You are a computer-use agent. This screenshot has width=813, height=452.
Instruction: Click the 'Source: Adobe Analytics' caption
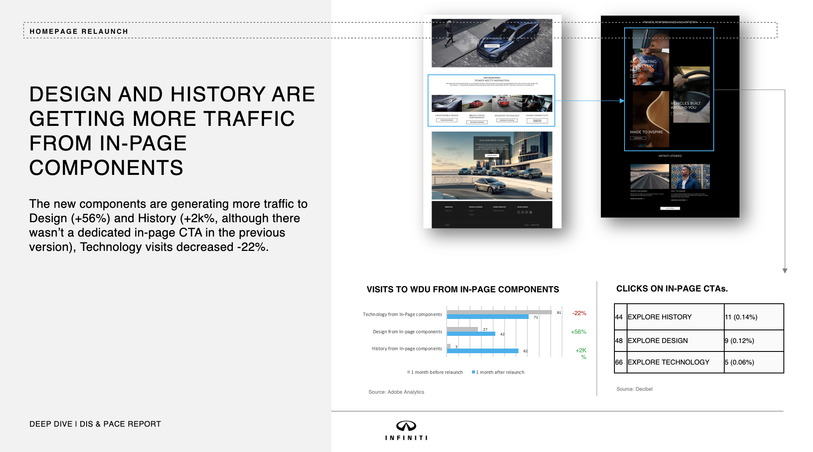[396, 392]
